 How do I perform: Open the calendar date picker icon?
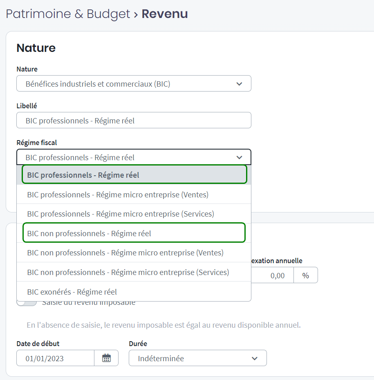[106, 358]
